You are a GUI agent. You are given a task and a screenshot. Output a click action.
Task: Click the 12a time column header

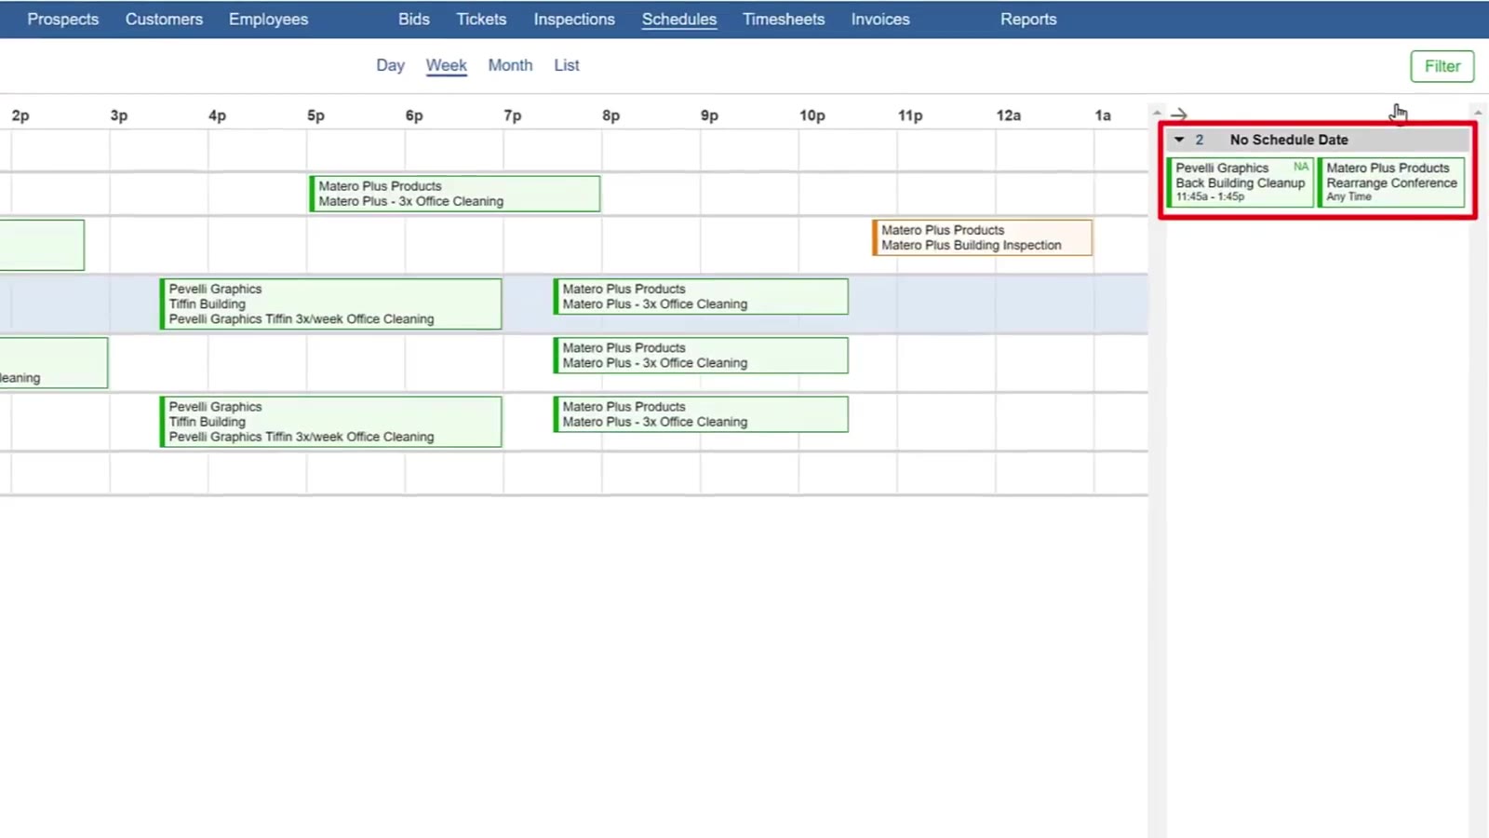tap(1009, 115)
